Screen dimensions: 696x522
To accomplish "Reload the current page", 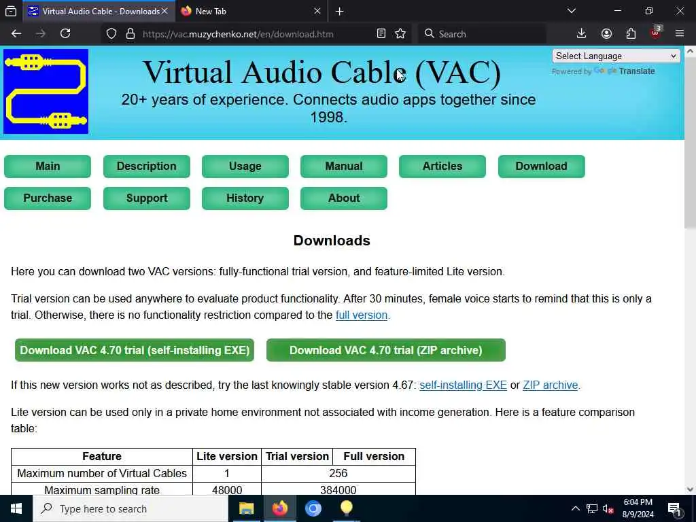I will pos(65,34).
